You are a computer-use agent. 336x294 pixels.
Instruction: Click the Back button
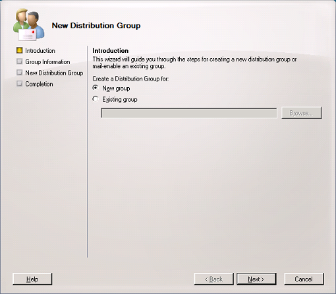tap(213, 279)
